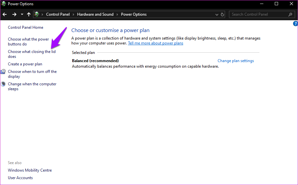Go back with the left arrow
298x185 pixels.
tap(5, 14)
